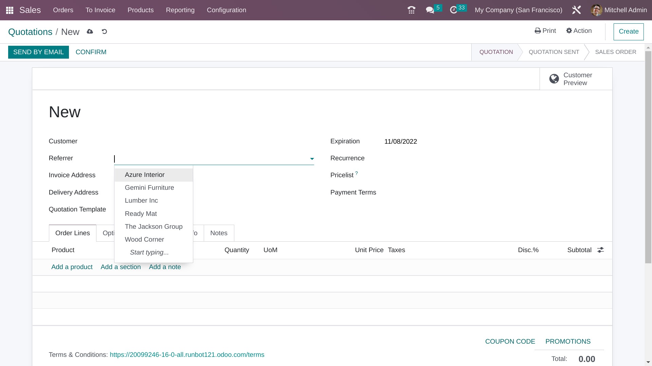Discard changes with the undo icon
The image size is (652, 366).
click(x=104, y=32)
